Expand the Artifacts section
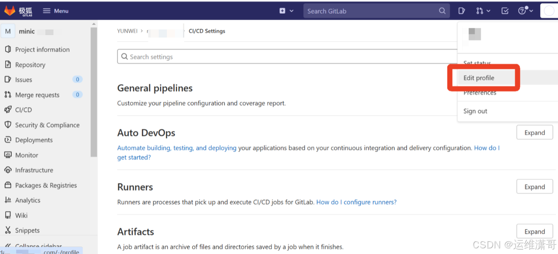This screenshot has height=254, width=558. tap(535, 231)
